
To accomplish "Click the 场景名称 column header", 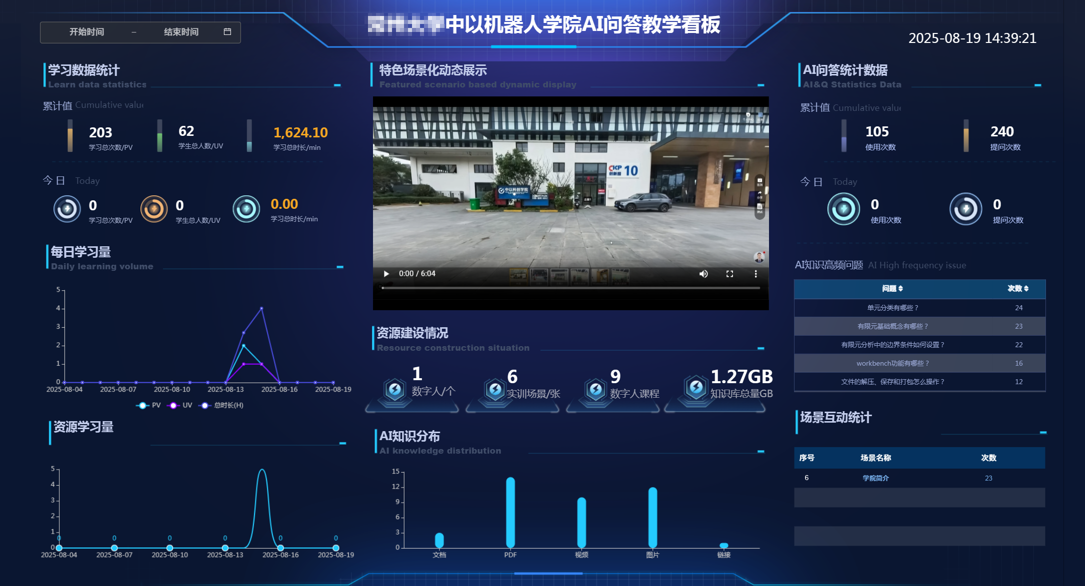I will [875, 458].
